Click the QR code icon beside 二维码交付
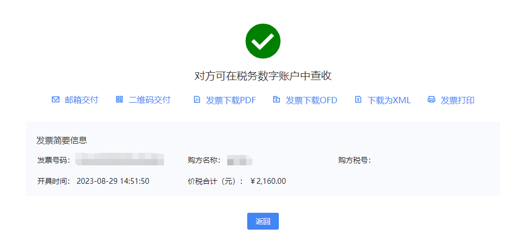The image size is (525, 237). 119,100
